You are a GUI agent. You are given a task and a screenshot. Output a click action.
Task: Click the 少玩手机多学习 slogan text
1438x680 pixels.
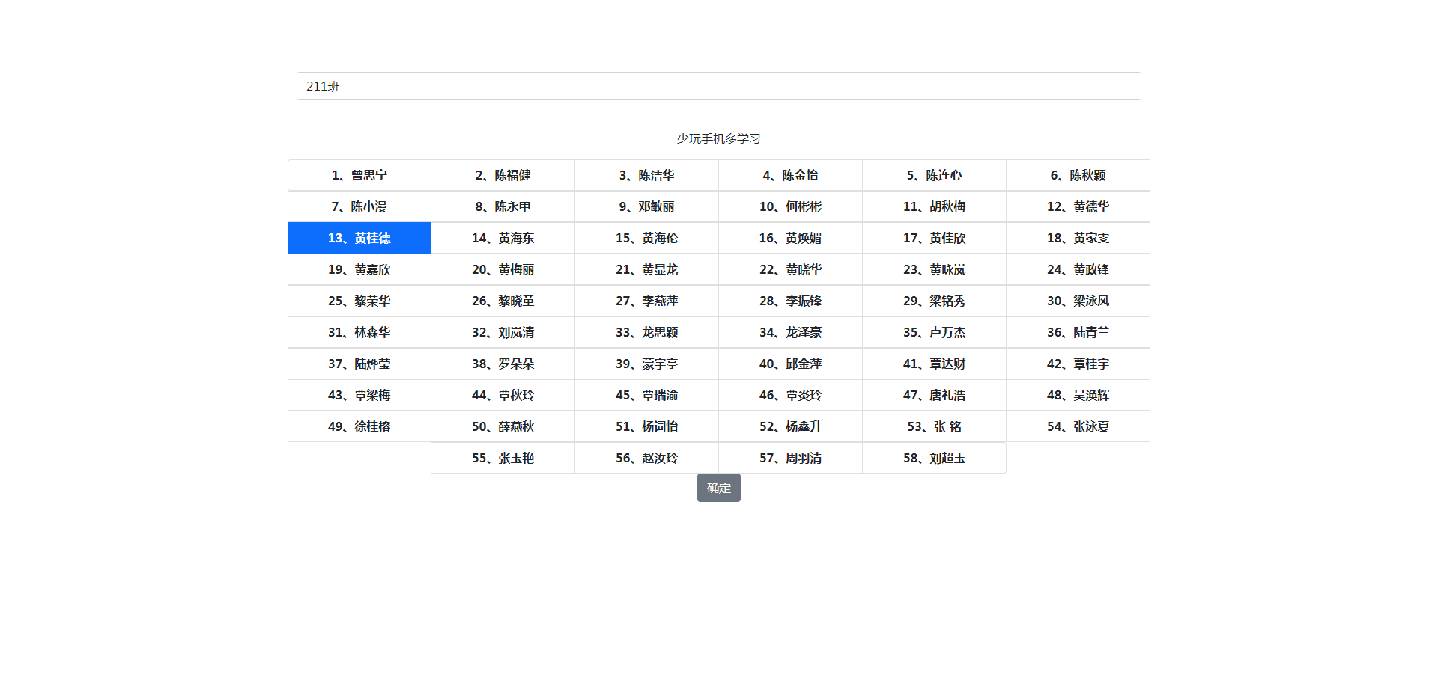click(x=718, y=138)
